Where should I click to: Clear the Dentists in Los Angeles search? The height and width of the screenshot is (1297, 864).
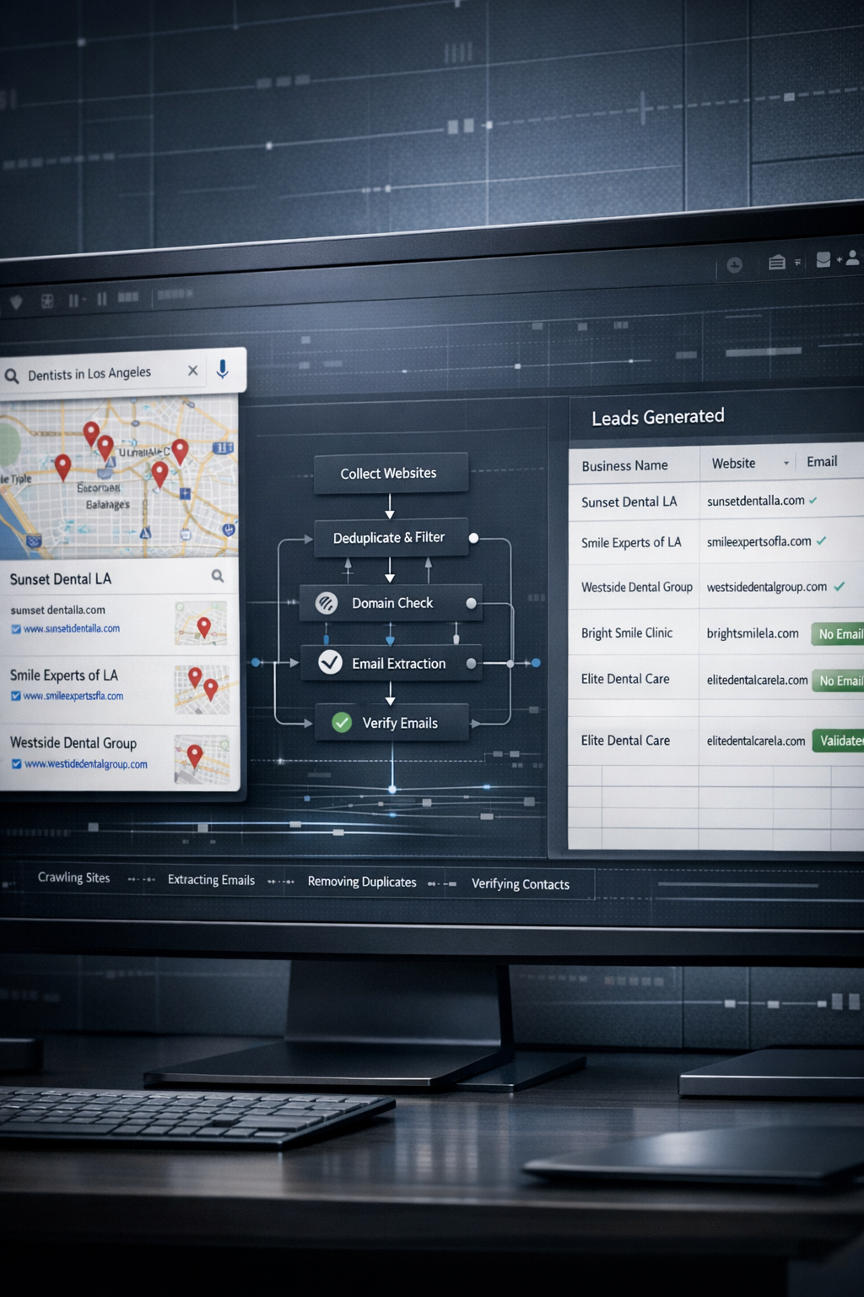192,371
